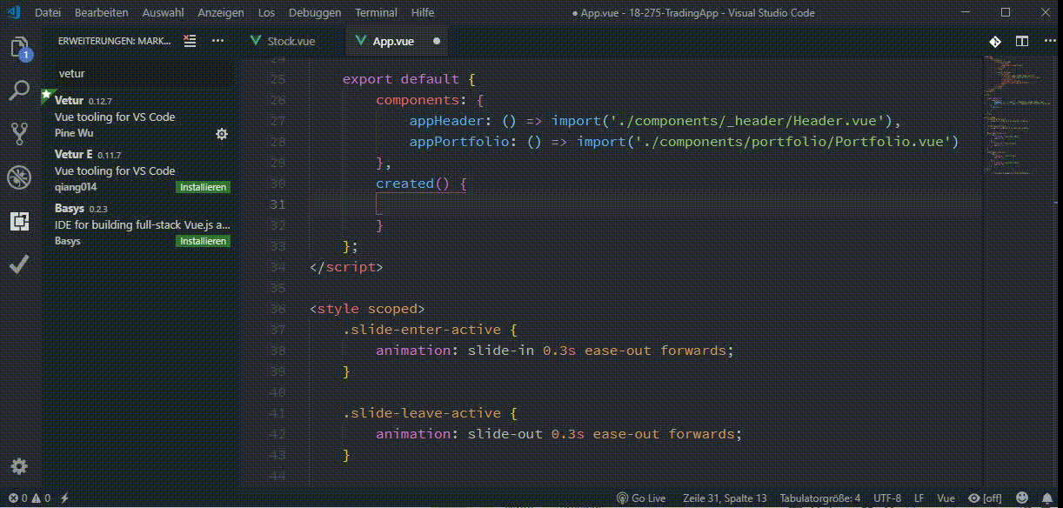Open the Bearbeiten menu

pyautogui.click(x=101, y=13)
